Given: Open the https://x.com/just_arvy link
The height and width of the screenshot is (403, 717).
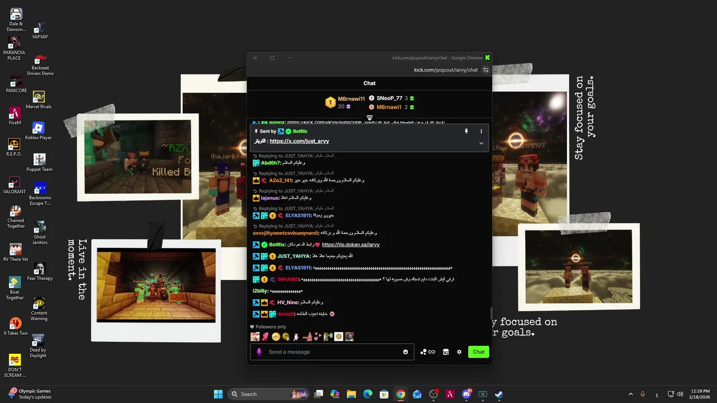Looking at the screenshot, I should coord(299,141).
